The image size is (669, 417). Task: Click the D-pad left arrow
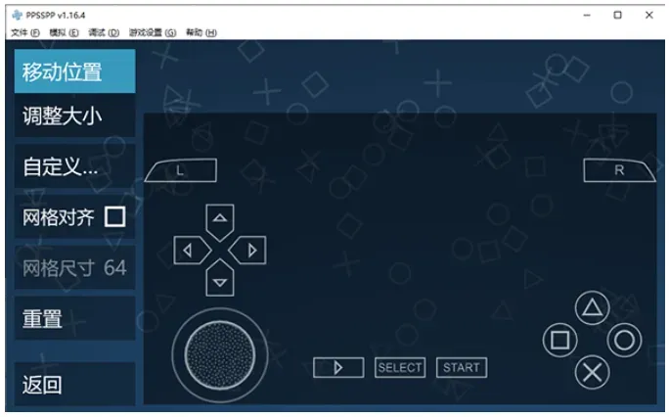(192, 251)
